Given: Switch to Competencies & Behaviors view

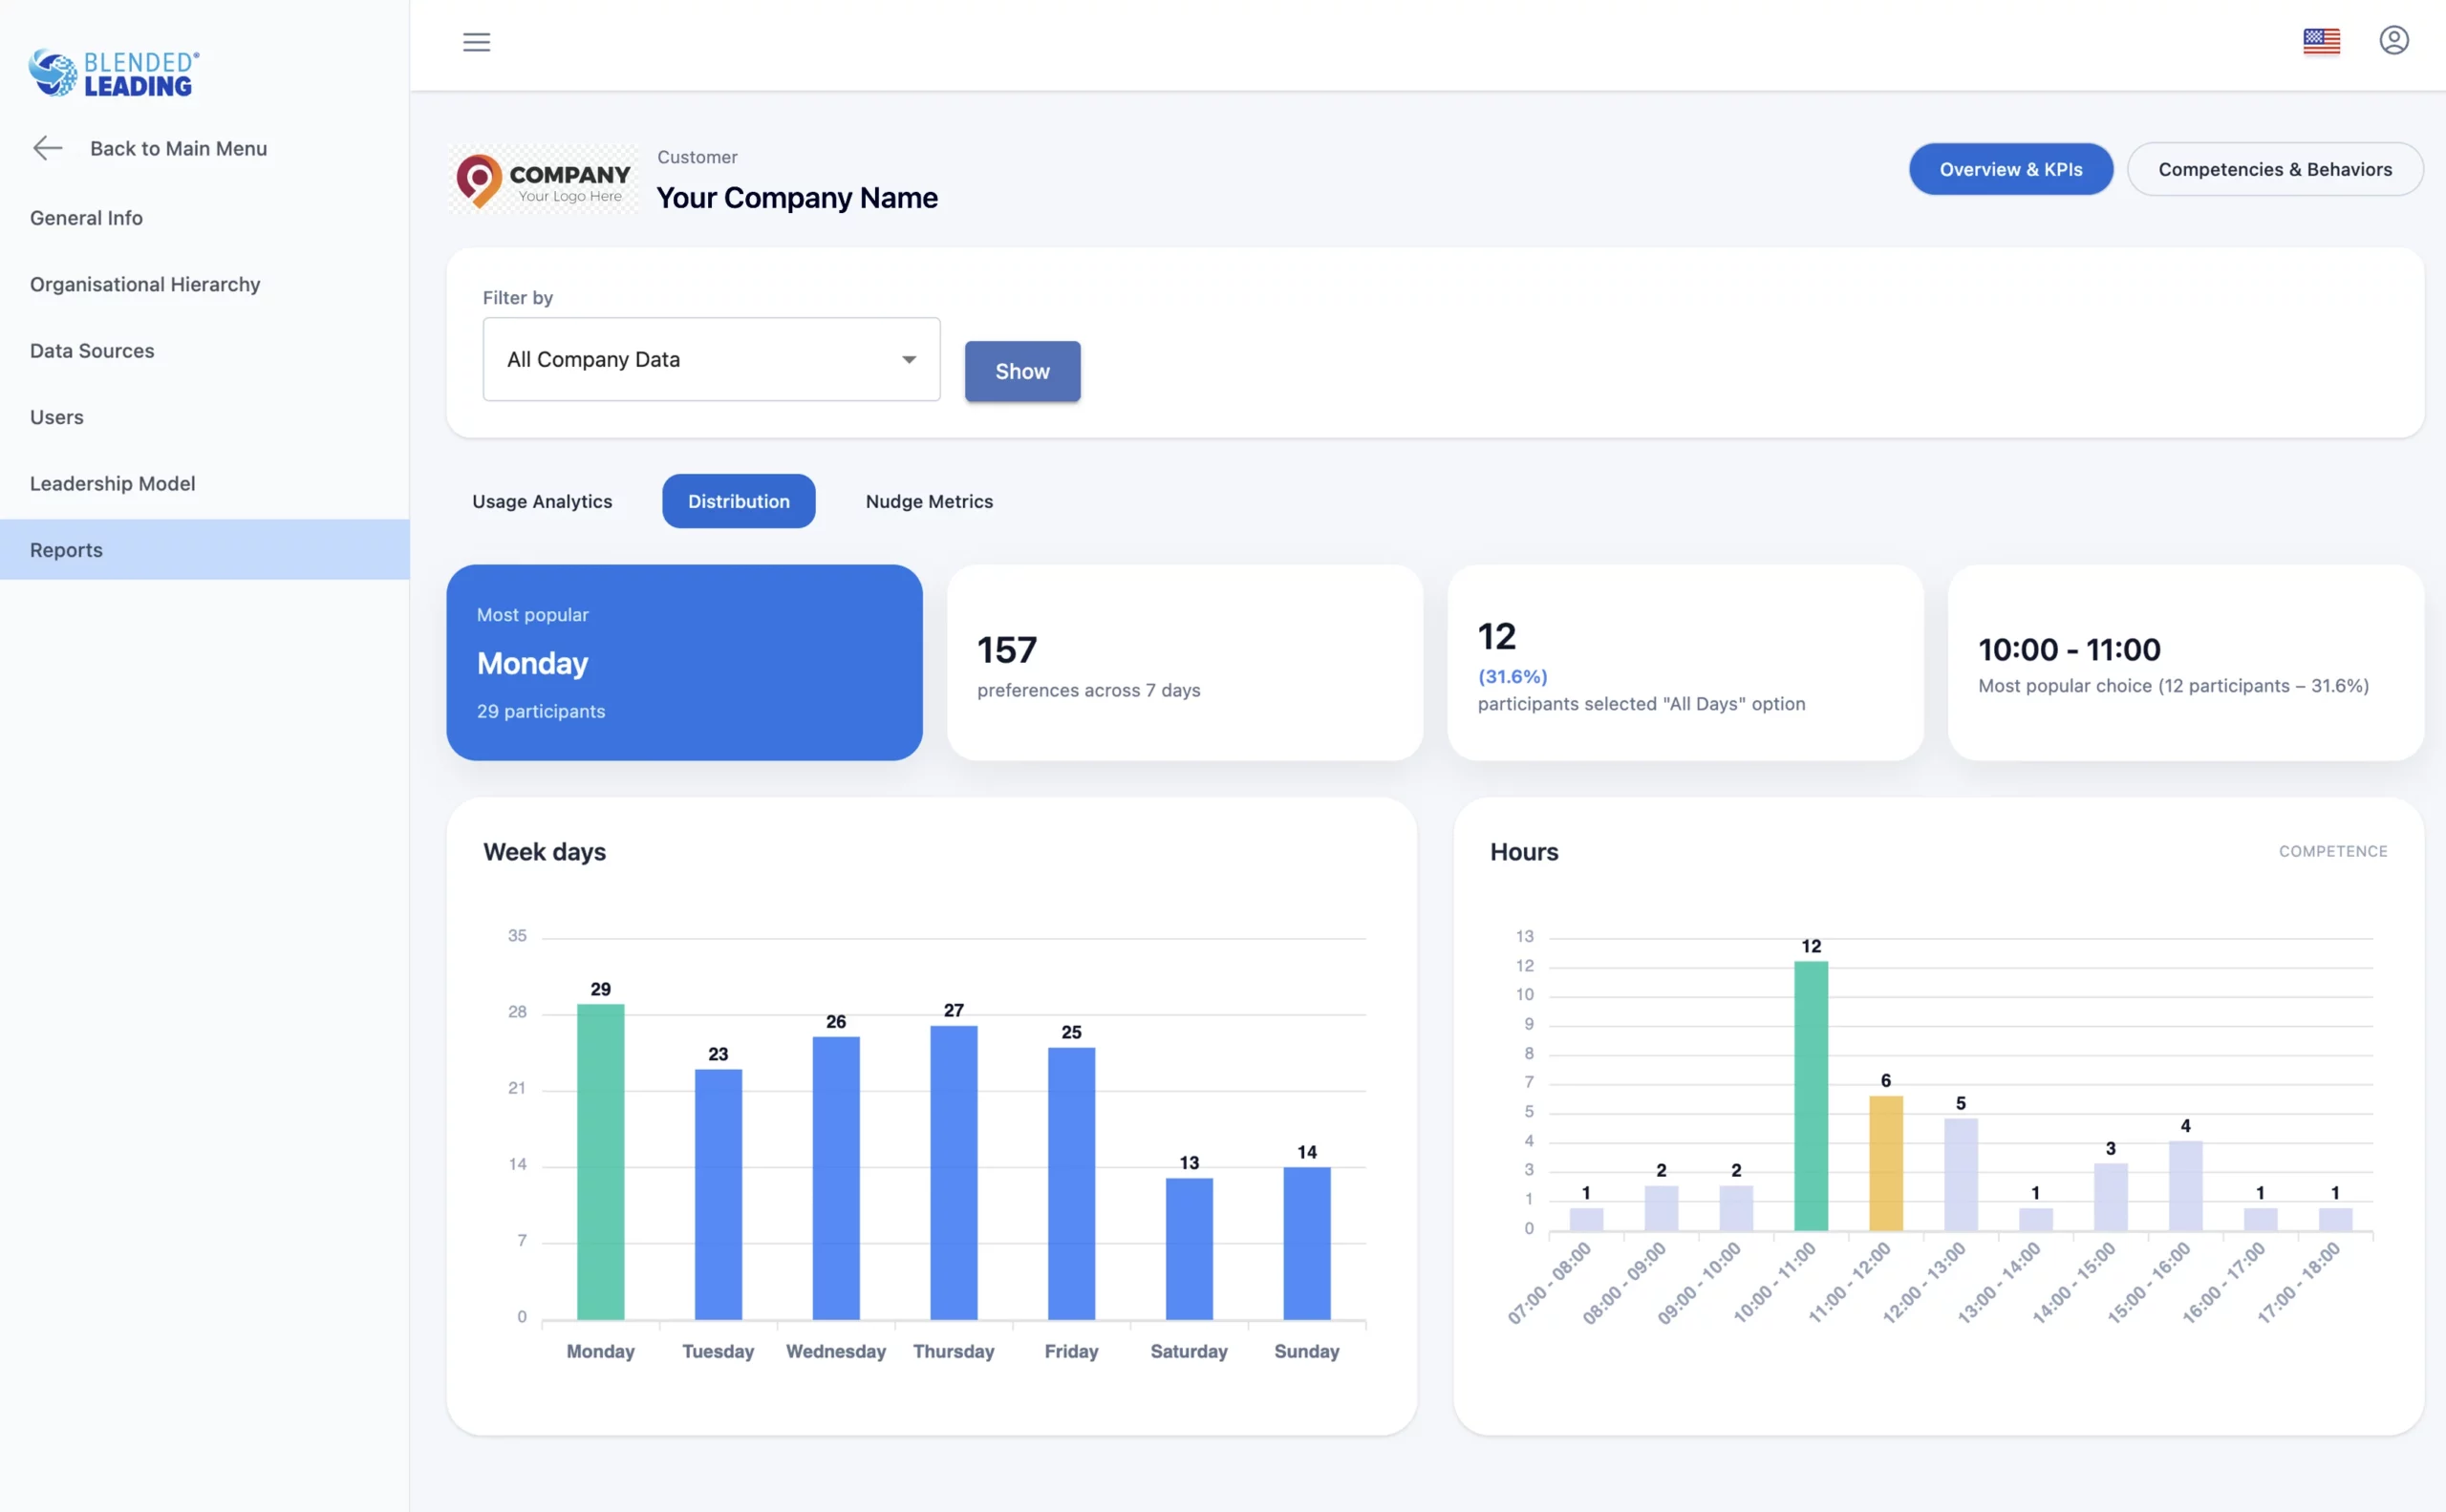Looking at the screenshot, I should point(2274,169).
